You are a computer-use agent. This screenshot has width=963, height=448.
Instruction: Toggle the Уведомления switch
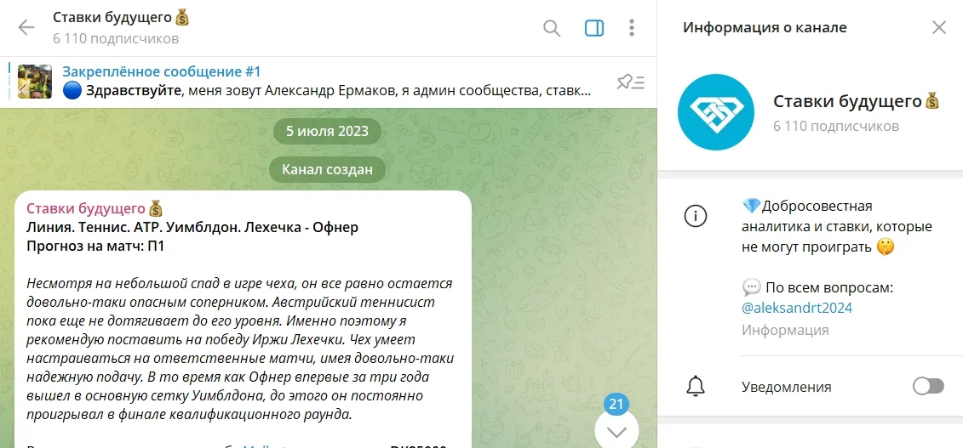pyautogui.click(x=928, y=386)
